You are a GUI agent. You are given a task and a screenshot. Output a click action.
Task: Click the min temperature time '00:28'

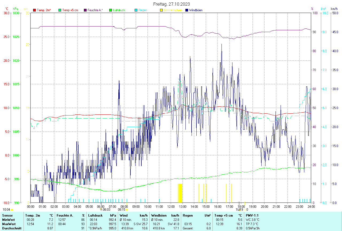click(30, 220)
